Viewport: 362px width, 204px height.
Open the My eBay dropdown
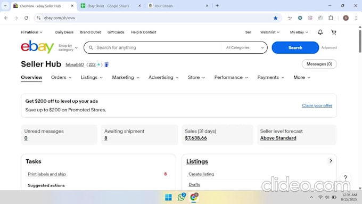point(299,32)
